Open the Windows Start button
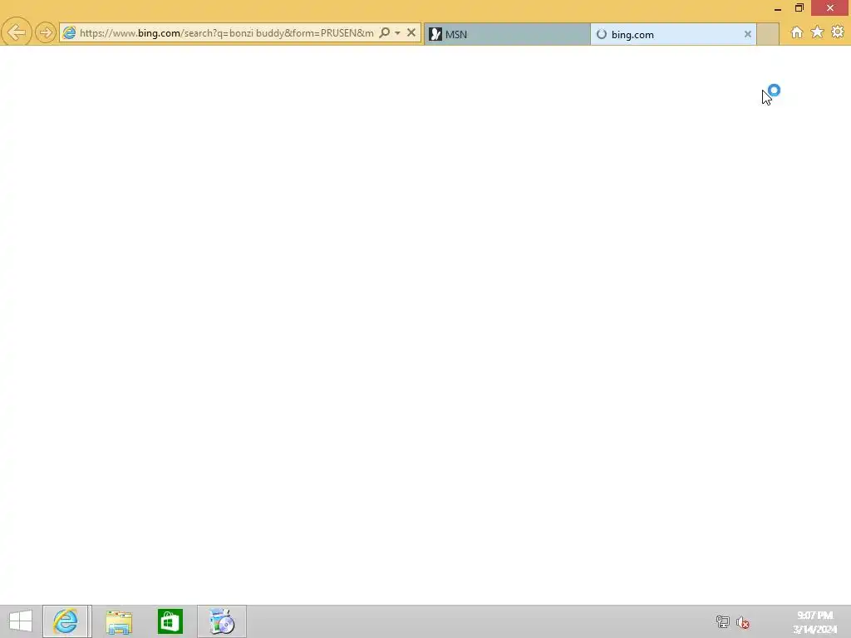Image resolution: width=851 pixels, height=638 pixels. point(21,621)
